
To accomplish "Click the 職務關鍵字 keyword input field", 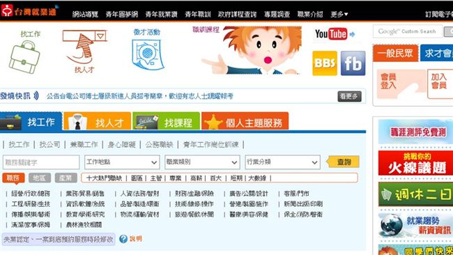I will [x=41, y=162].
